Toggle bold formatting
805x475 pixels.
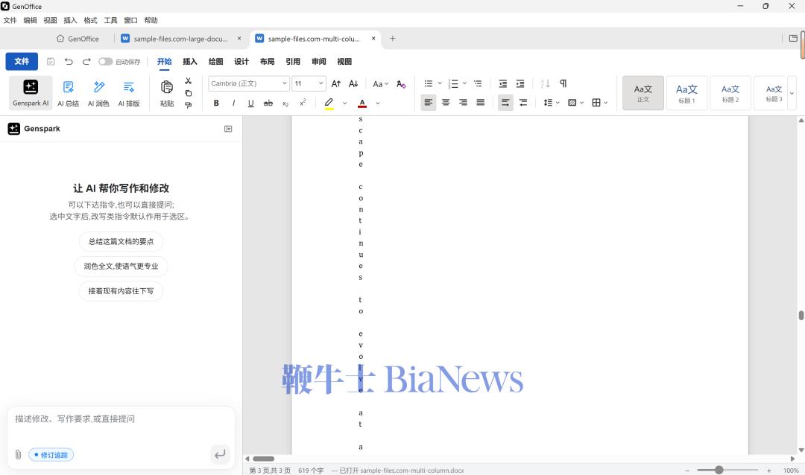pyautogui.click(x=216, y=103)
